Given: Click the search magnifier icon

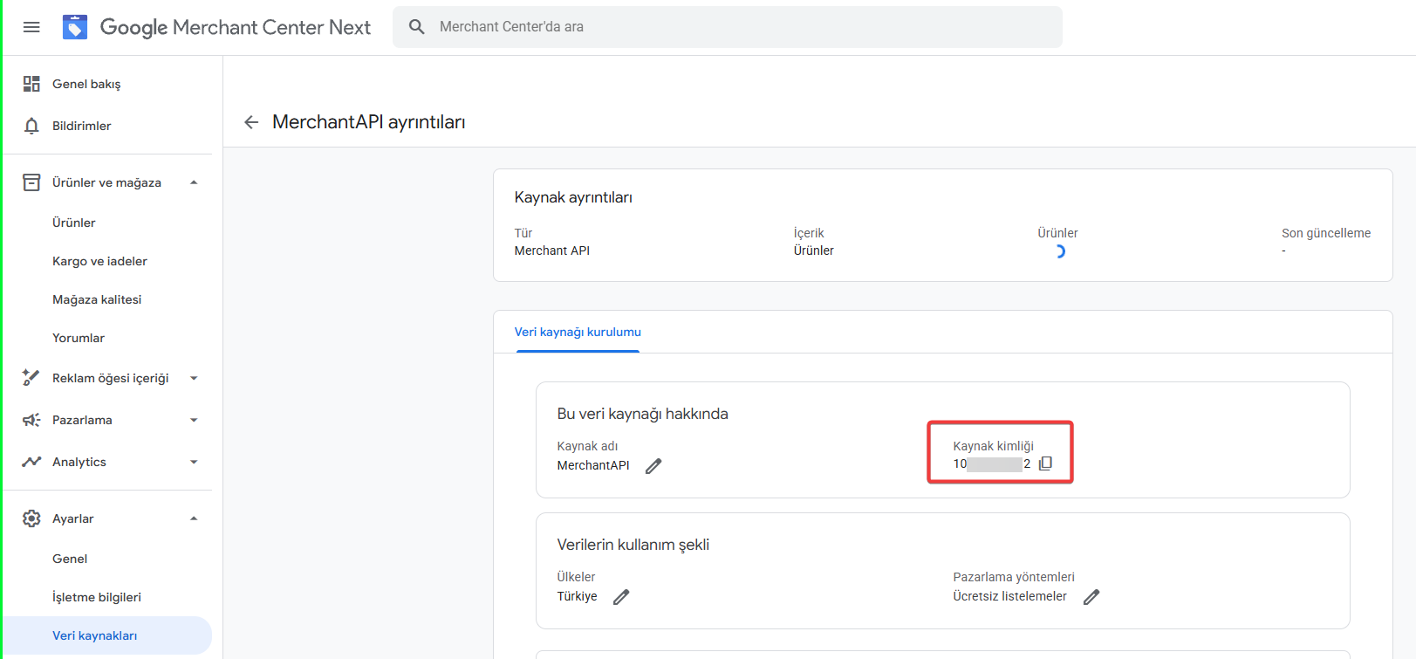Looking at the screenshot, I should [x=417, y=27].
